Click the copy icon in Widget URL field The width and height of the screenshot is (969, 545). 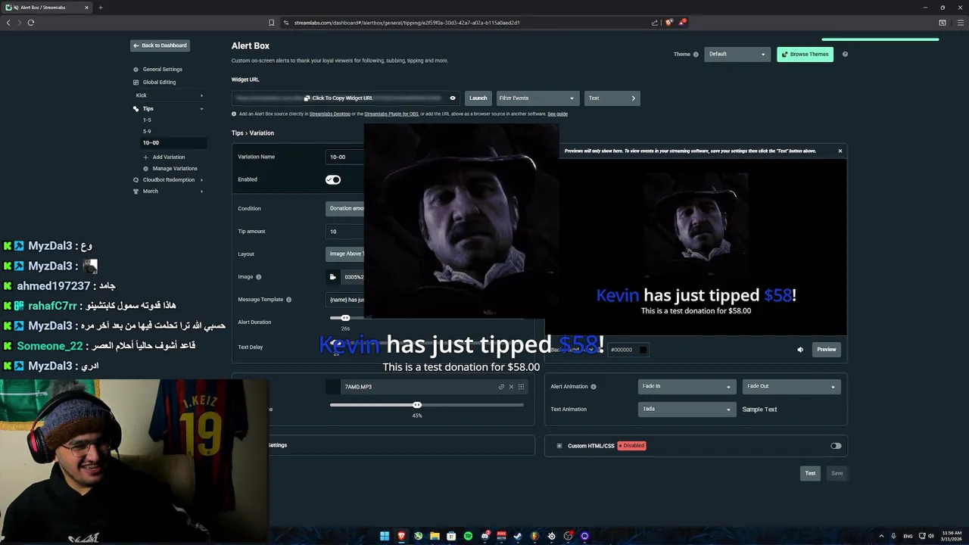tap(307, 98)
